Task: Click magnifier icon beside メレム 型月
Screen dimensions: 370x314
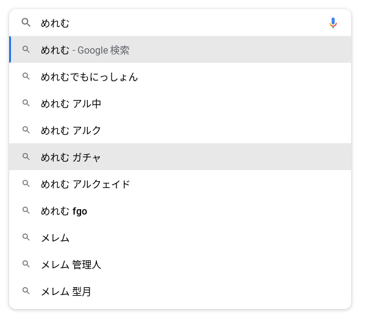Action: point(26,291)
